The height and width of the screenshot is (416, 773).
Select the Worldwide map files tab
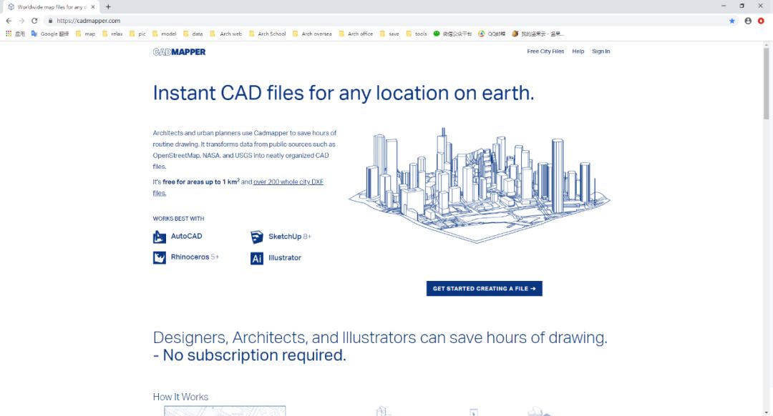pyautogui.click(x=51, y=7)
